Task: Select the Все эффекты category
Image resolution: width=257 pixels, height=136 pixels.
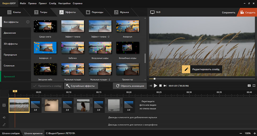Action: 16,22
